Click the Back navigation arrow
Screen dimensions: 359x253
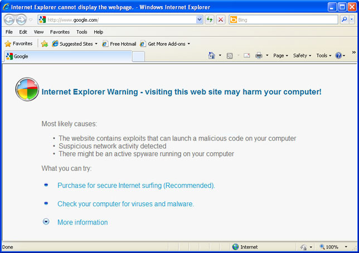point(9,20)
